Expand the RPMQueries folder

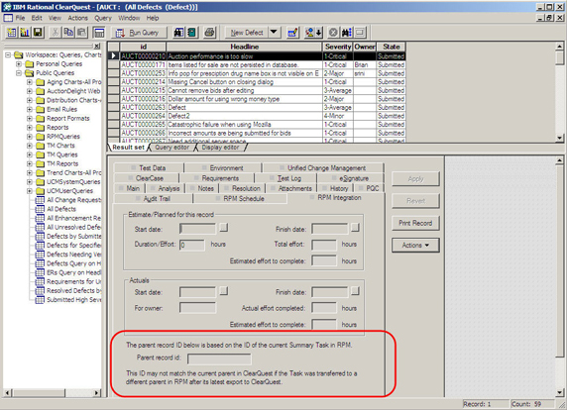point(30,137)
